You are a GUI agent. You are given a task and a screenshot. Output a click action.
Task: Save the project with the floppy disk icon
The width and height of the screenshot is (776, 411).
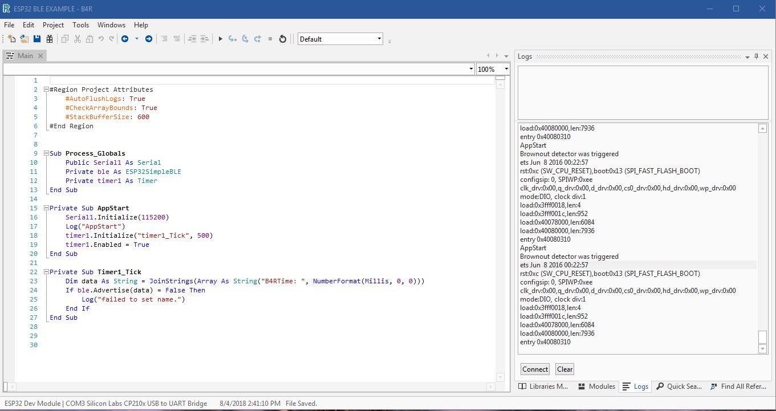[37, 39]
